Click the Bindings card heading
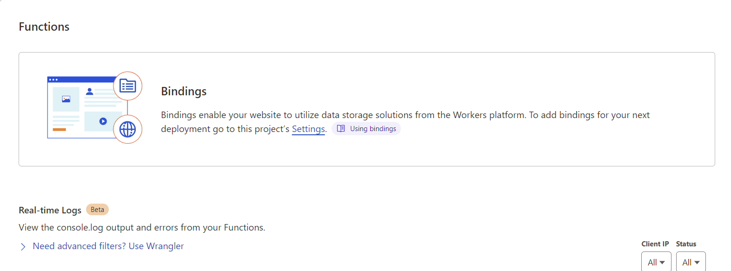 184,92
